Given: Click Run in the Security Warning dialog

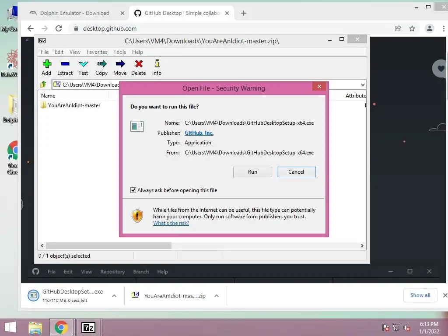Looking at the screenshot, I should (x=252, y=171).
